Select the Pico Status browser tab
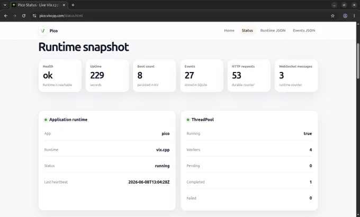Viewport: 360px width, 217px height. coord(39,5)
